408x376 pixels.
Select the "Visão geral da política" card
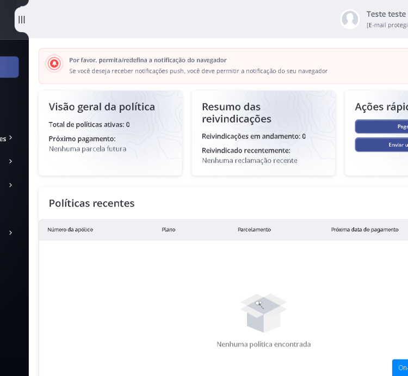tap(110, 133)
